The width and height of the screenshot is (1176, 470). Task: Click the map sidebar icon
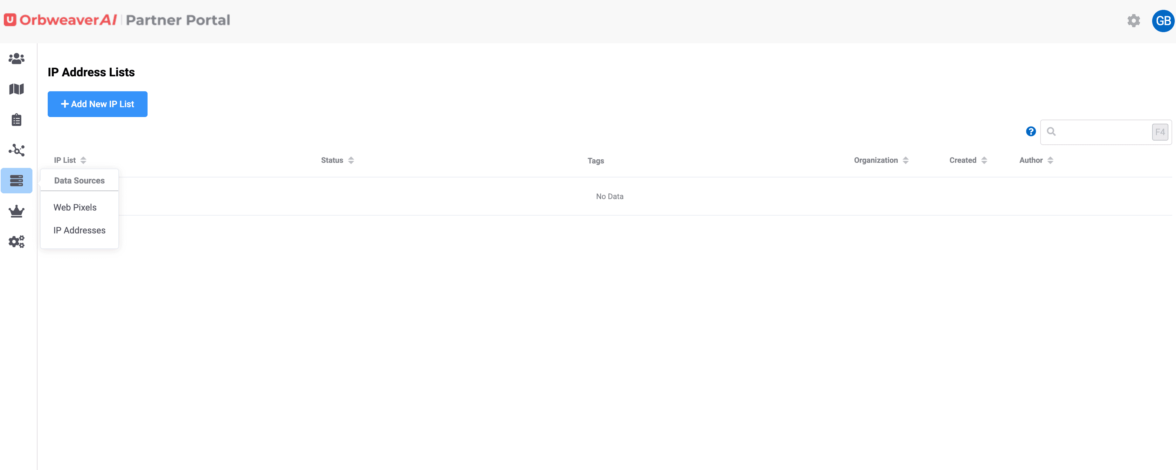coord(17,89)
